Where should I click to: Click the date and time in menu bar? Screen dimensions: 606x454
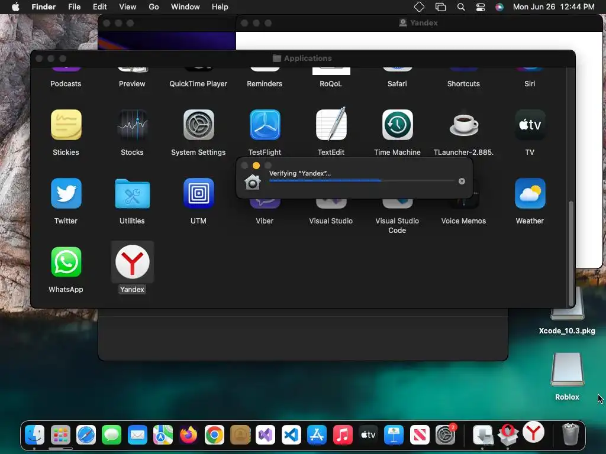click(x=553, y=7)
